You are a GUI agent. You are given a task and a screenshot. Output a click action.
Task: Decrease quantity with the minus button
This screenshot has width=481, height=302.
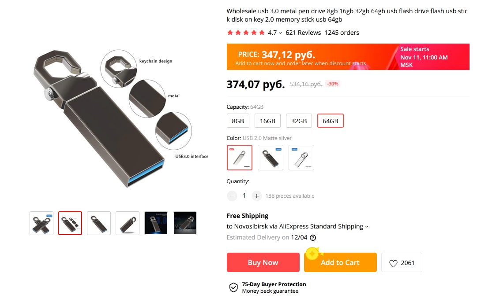(232, 196)
